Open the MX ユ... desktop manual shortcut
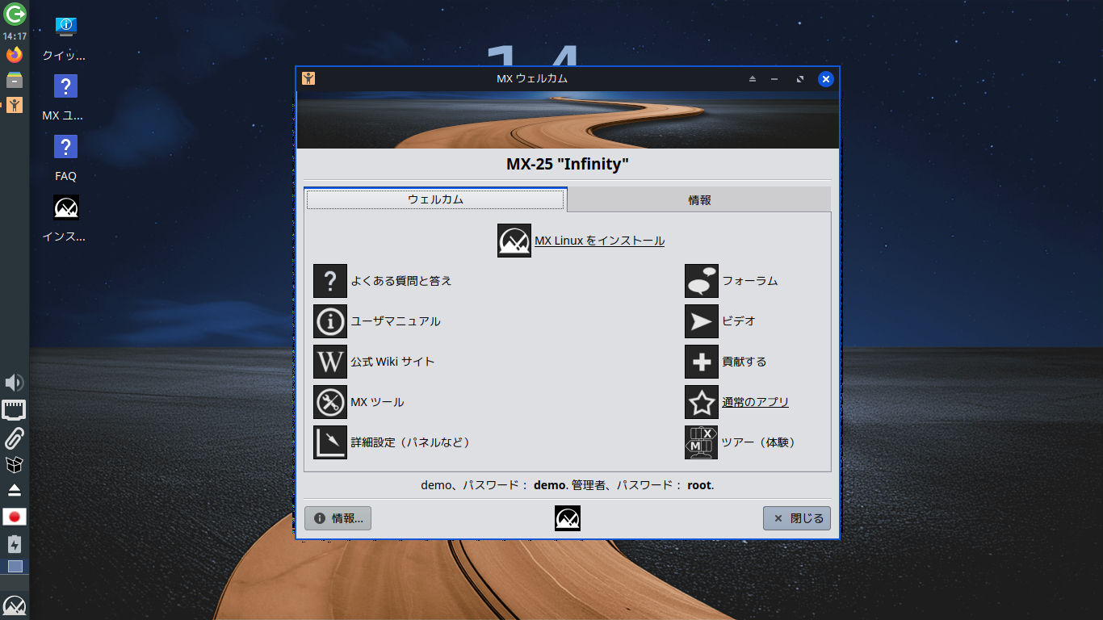This screenshot has width=1103, height=620. tap(65, 98)
